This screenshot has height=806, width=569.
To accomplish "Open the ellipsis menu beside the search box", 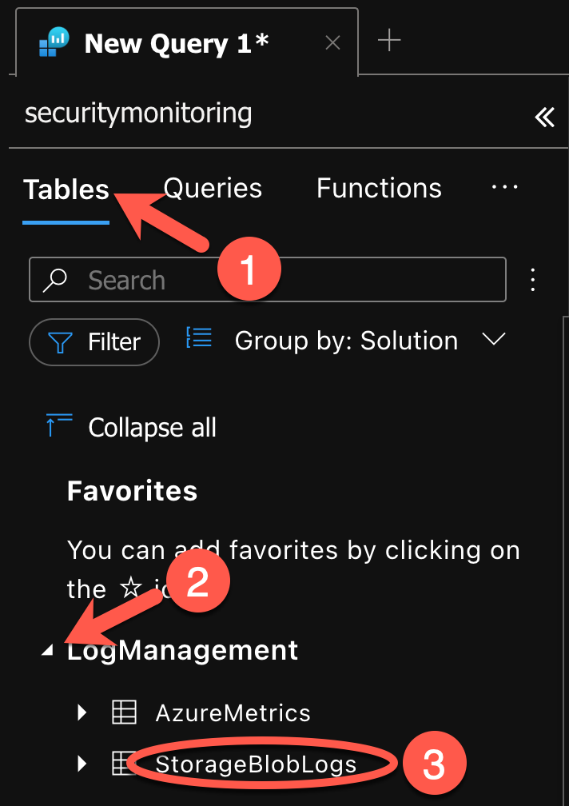I will pyautogui.click(x=532, y=280).
